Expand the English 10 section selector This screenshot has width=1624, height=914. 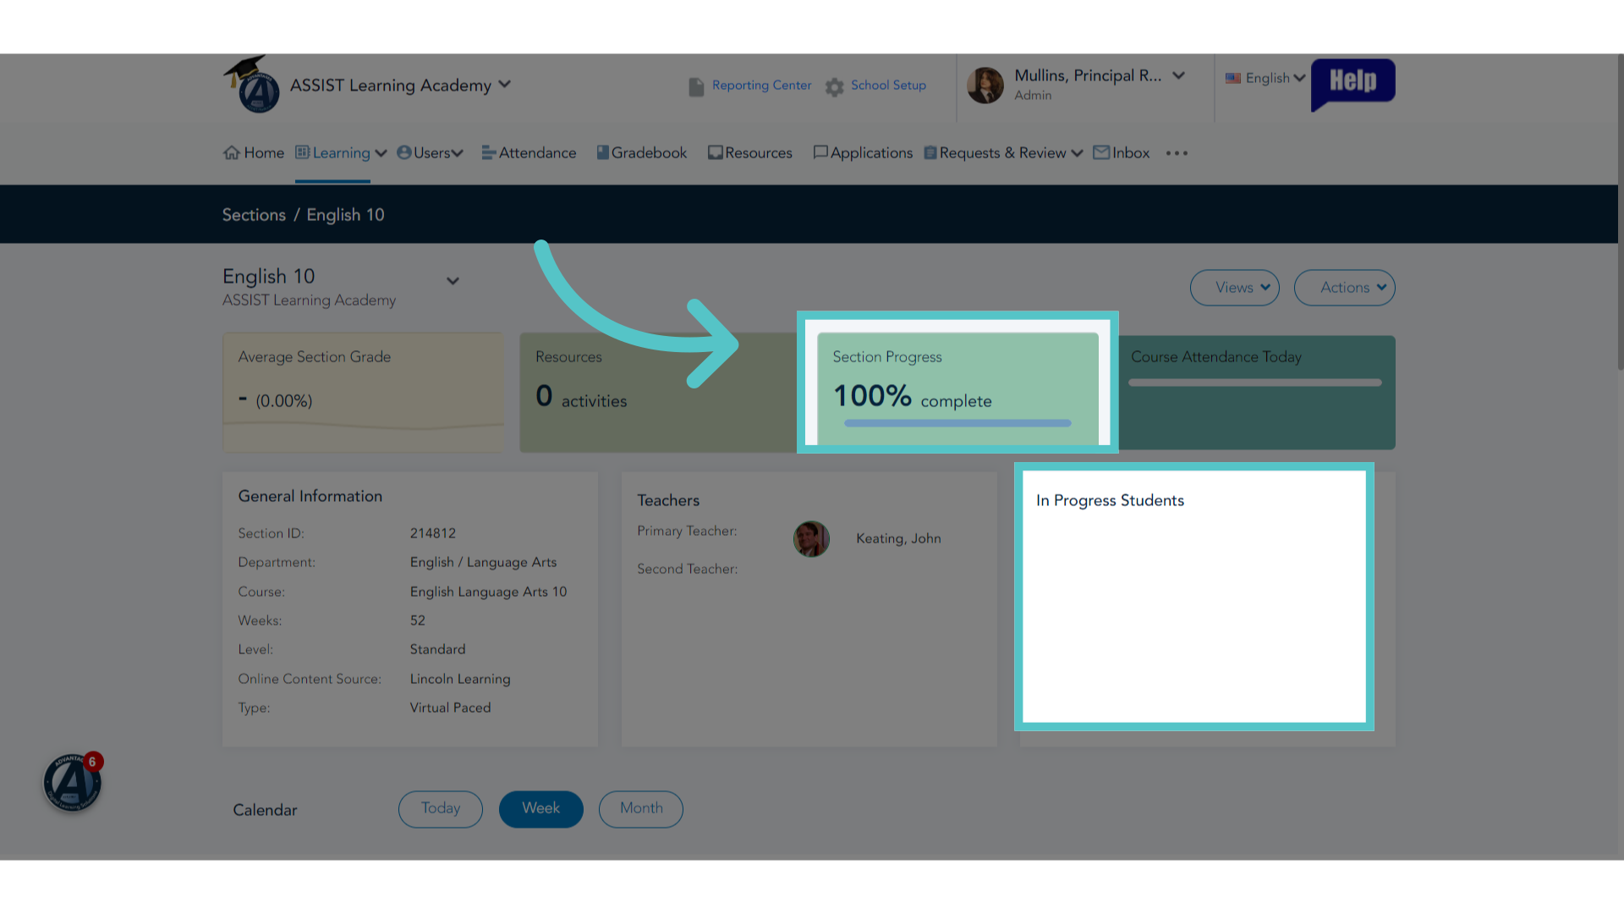[x=453, y=281]
